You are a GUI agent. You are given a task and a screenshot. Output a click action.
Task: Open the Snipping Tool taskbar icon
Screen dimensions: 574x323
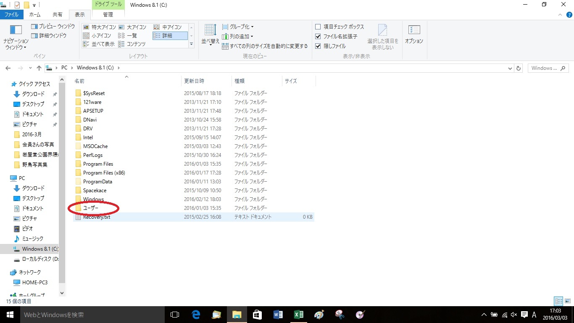(x=340, y=315)
